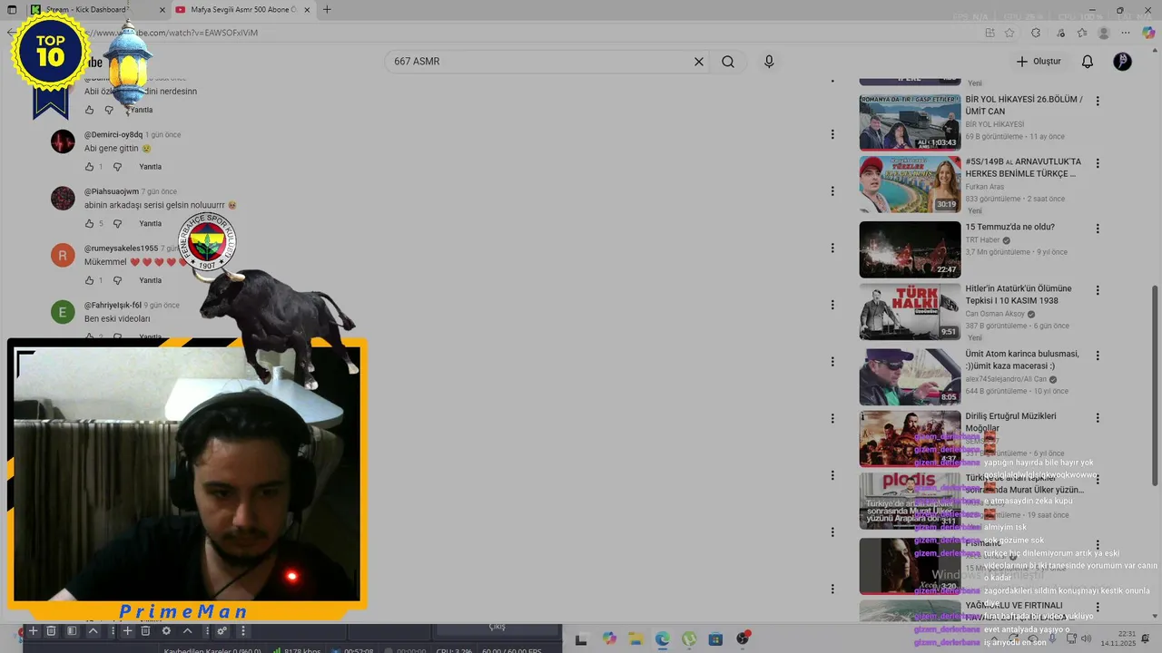This screenshot has height=653, width=1162.
Task: Open Microsoft Store from the taskbar
Action: point(716,639)
